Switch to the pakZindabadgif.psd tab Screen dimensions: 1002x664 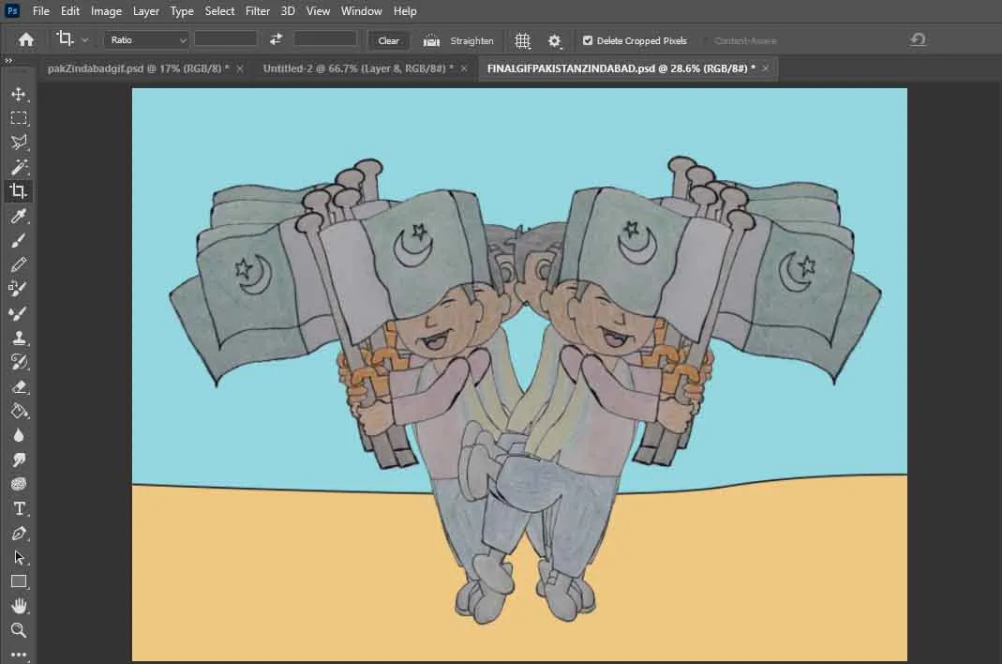[138, 68]
